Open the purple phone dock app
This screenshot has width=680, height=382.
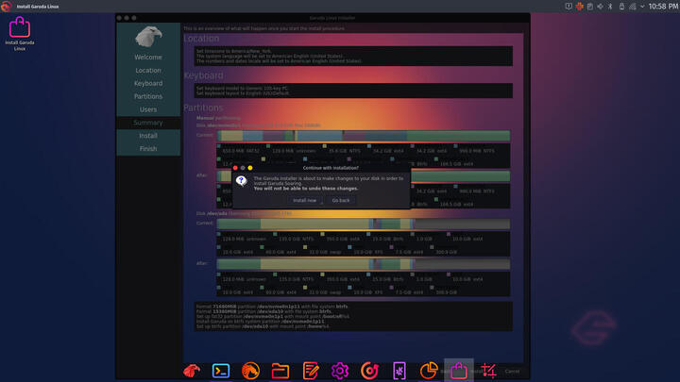tap(399, 371)
